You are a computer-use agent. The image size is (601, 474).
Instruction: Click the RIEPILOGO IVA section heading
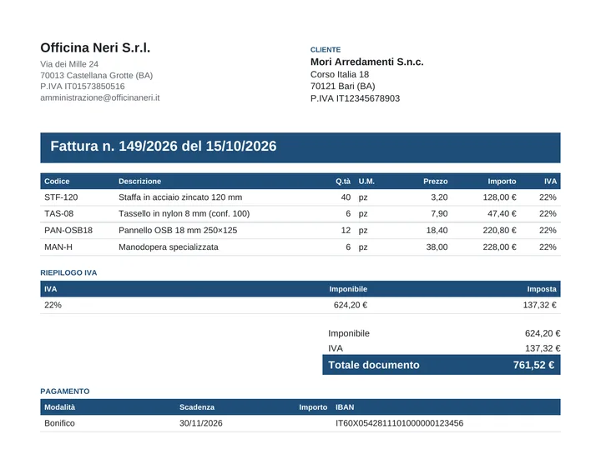point(68,272)
